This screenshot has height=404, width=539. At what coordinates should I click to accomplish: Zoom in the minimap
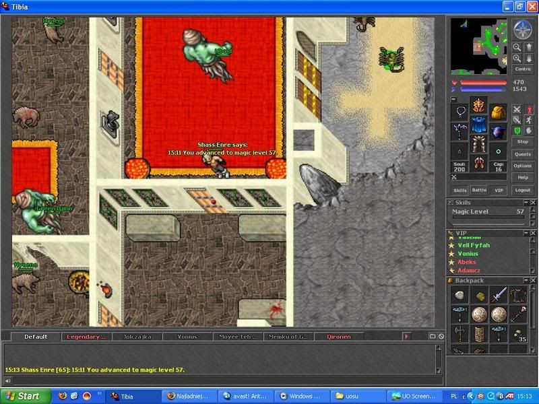517,59
